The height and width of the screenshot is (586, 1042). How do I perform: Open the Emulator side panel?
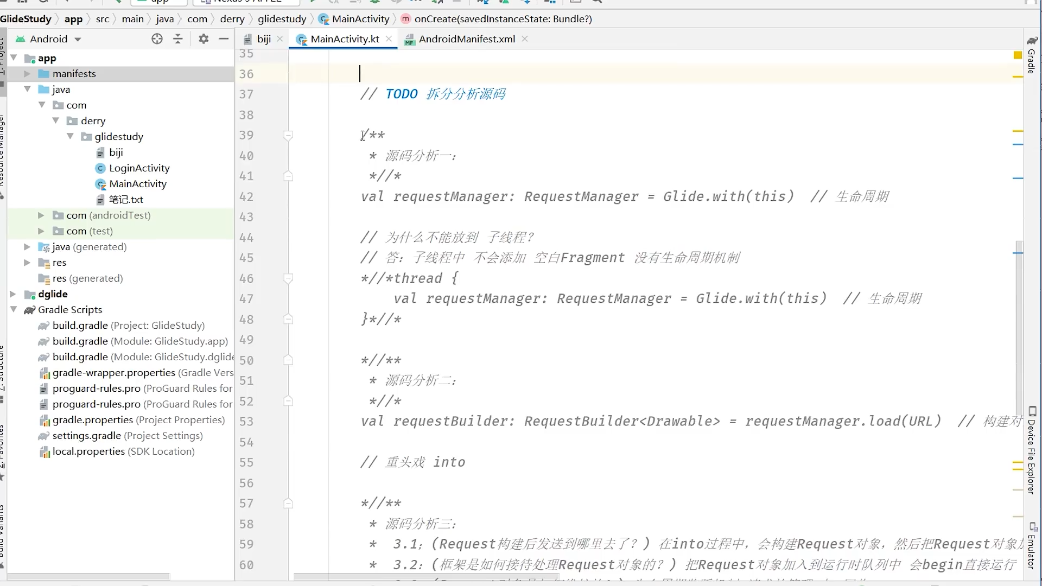click(1032, 545)
